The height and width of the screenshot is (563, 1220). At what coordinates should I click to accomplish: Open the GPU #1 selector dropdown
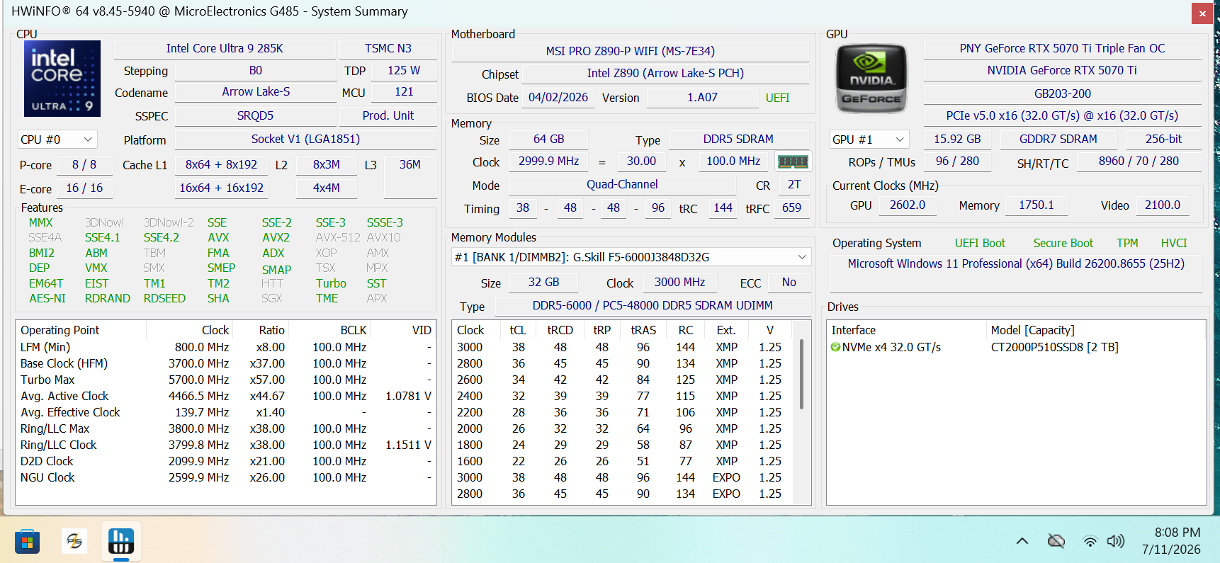[869, 140]
